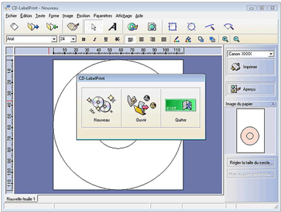Click Ouvrir in the CD-LabelPrint dialog
Screen dimensions: 281x212
coord(141,107)
